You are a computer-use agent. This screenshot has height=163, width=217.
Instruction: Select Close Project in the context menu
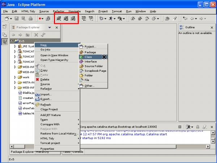tap(57, 109)
